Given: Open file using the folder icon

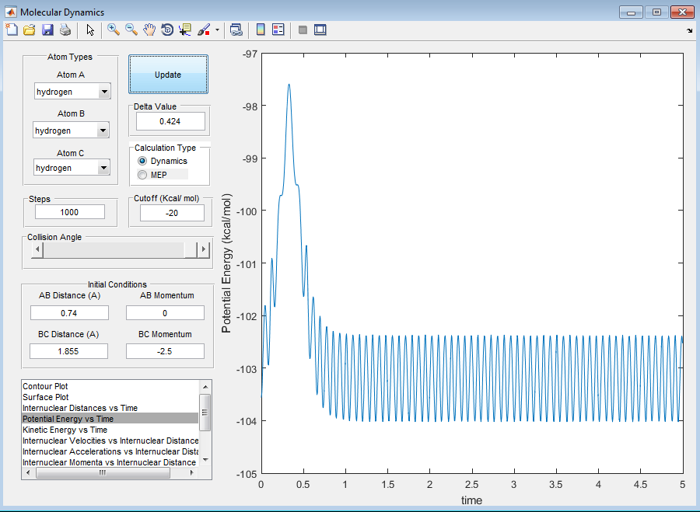Looking at the screenshot, I should 29,30.
